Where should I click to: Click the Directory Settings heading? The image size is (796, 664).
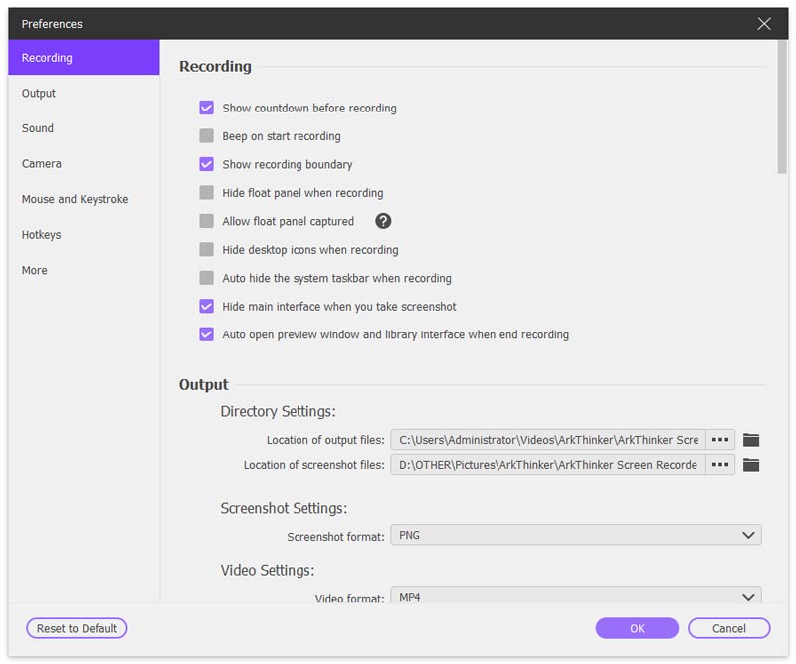278,411
